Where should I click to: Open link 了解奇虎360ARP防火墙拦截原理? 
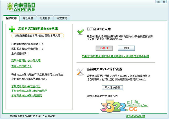pos(29,91)
